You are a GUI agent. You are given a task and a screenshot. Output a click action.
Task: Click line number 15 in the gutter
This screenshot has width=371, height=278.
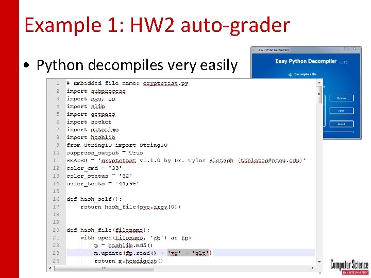56,191
